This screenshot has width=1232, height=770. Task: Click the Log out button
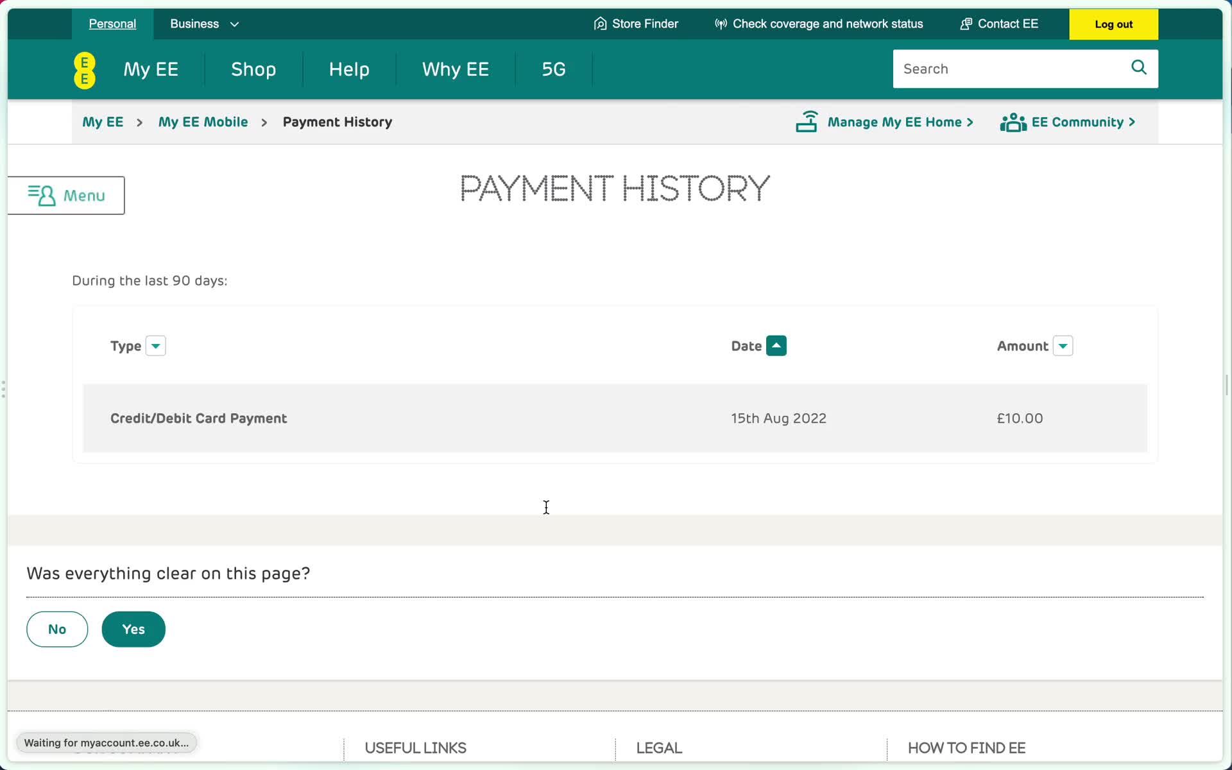coord(1113,24)
